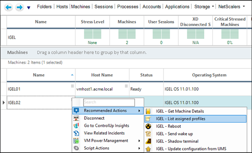
Task: Sort machines by the Status column header
Action: pos(146,75)
